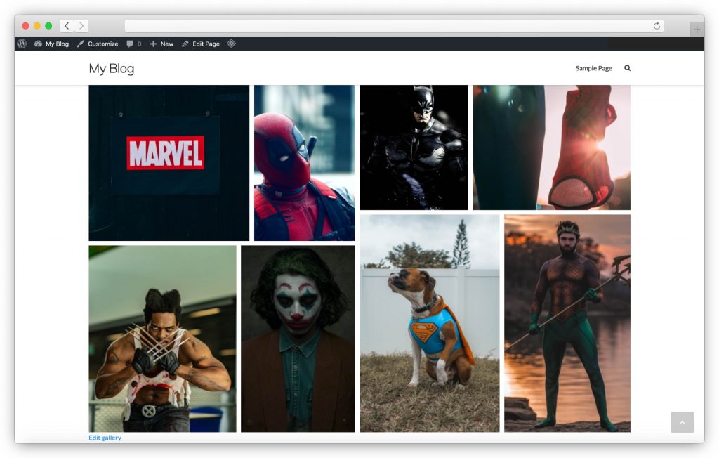
Task: Click the browser forward arrow
Action: tap(82, 25)
